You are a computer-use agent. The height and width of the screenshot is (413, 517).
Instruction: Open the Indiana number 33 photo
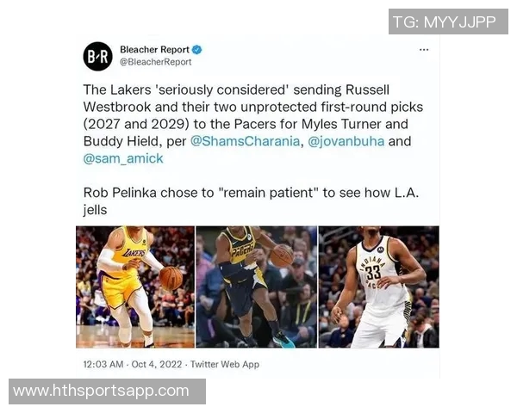coord(379,287)
